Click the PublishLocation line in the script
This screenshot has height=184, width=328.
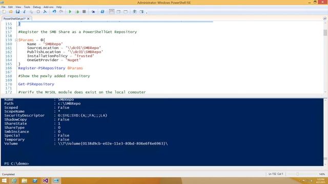[65, 52]
